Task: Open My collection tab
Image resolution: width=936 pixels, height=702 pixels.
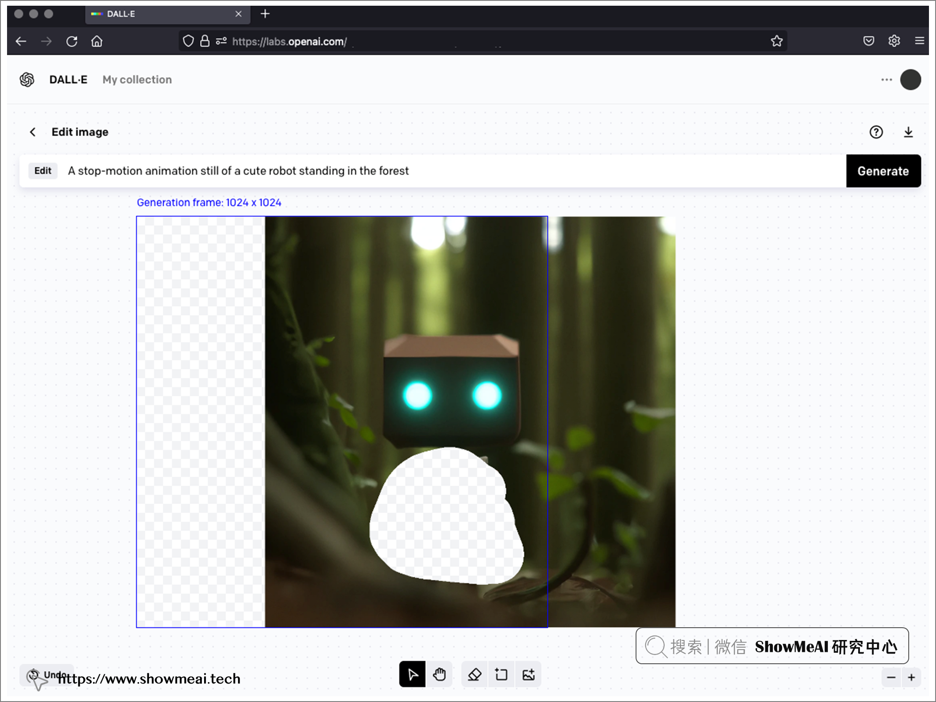Action: pos(137,80)
